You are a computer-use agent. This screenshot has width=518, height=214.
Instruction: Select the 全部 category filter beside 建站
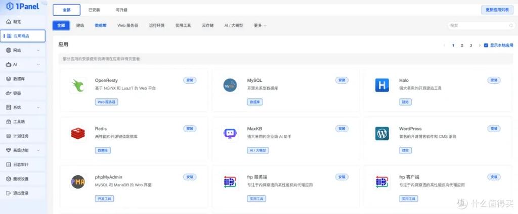click(x=61, y=25)
